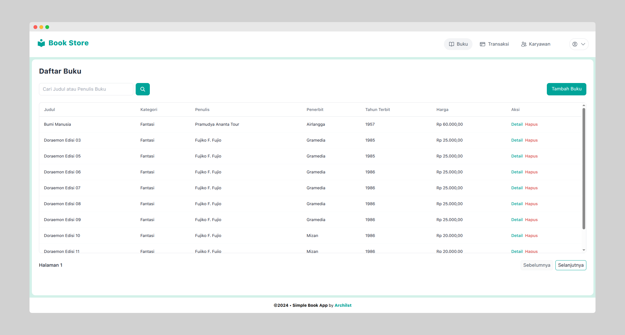The image size is (625, 335).
Task: Click the magnifier search button
Action: (x=142, y=89)
